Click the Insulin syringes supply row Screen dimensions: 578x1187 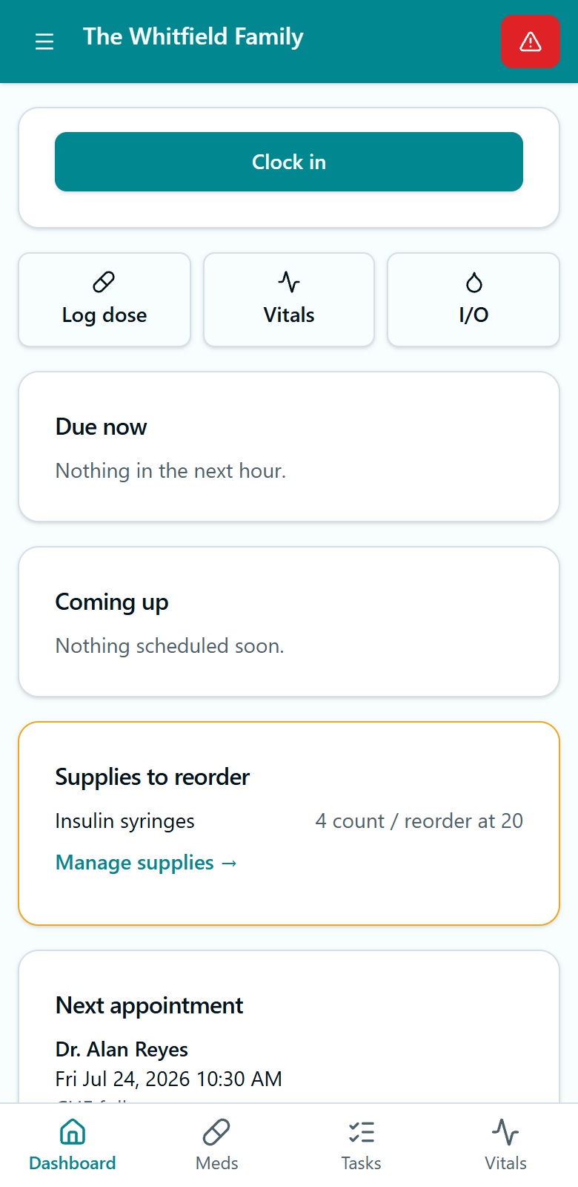click(289, 821)
